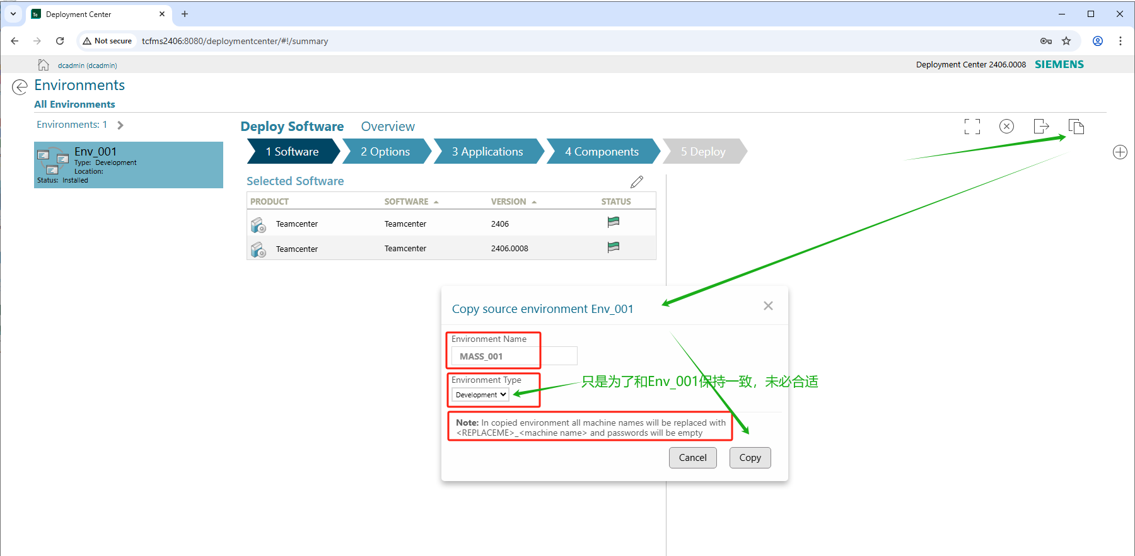
Task: Click the browser address bar URL
Action: (x=235, y=41)
